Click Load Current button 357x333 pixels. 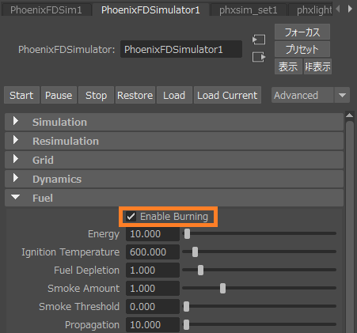pos(227,95)
